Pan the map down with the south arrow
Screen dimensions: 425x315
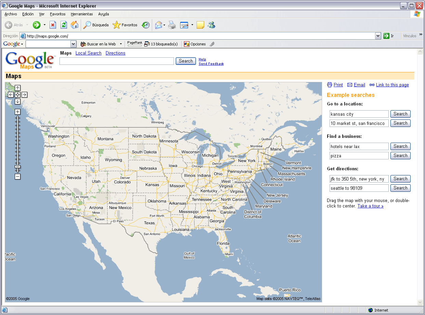pos(18,102)
